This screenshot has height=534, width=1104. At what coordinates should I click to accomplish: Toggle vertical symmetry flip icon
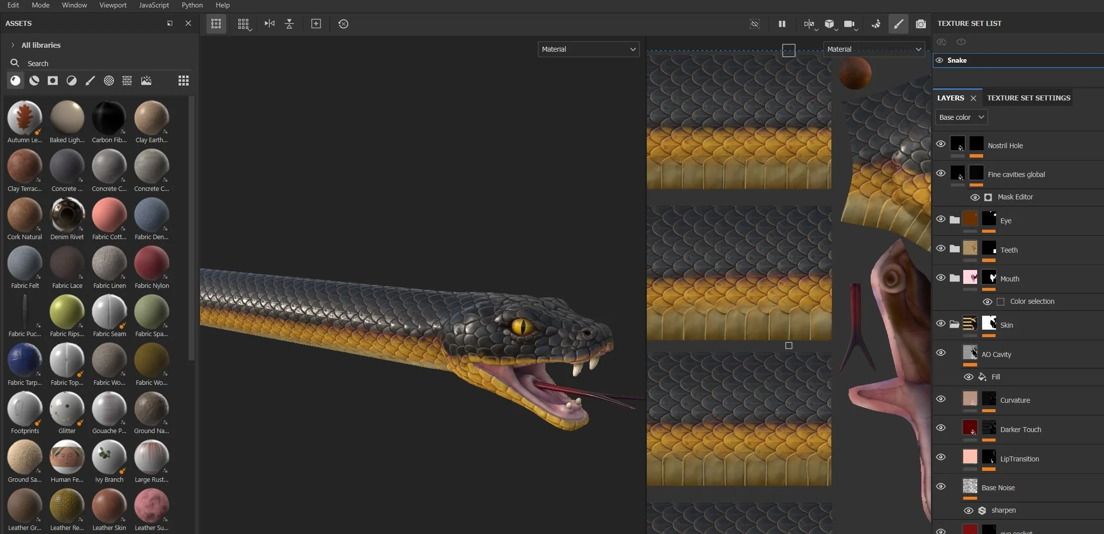289,23
